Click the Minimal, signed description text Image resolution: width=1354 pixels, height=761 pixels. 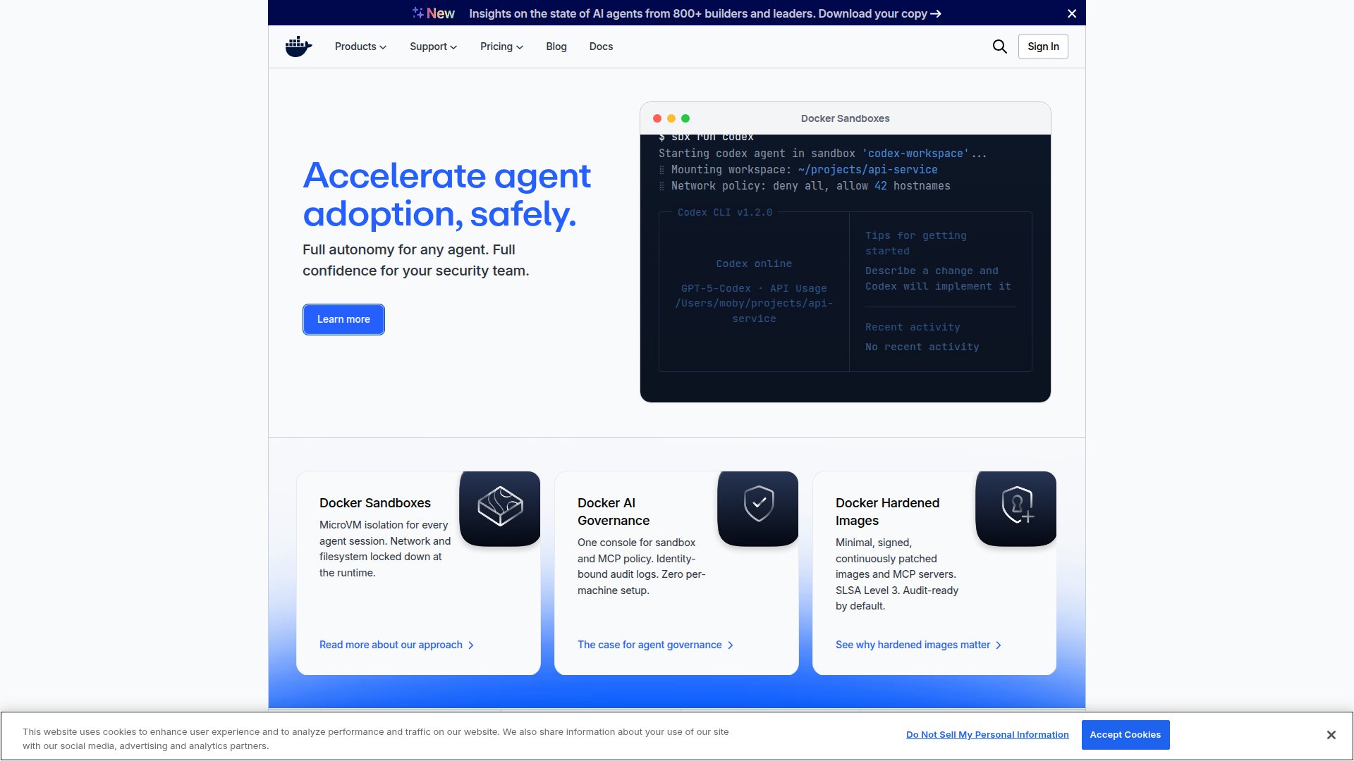click(897, 574)
